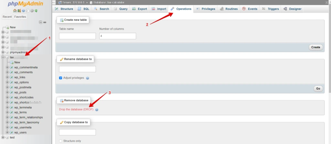Click the Server 127.0.0.1 breadcrumb link
Image resolution: width=331 pixels, height=144 pixels.
73,3
